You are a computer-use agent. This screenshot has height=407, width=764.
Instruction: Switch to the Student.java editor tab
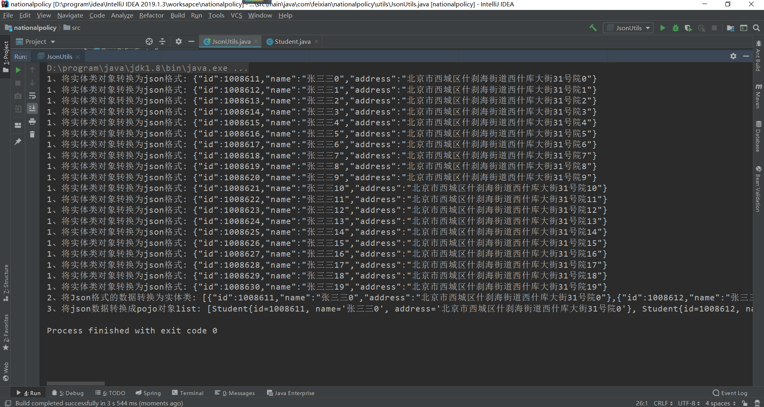point(292,41)
